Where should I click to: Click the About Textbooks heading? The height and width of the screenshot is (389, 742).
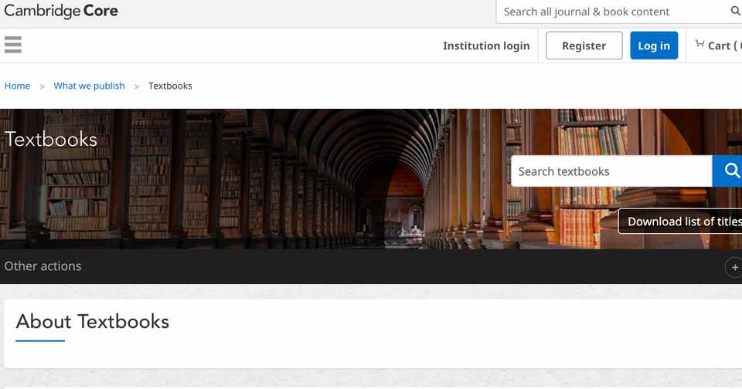click(x=93, y=322)
